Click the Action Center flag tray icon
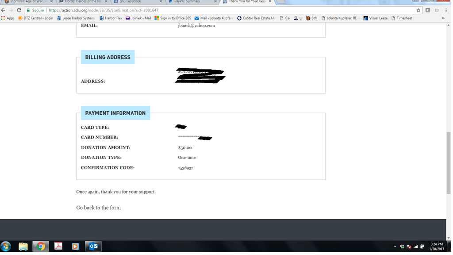The image size is (453, 255). click(408, 247)
